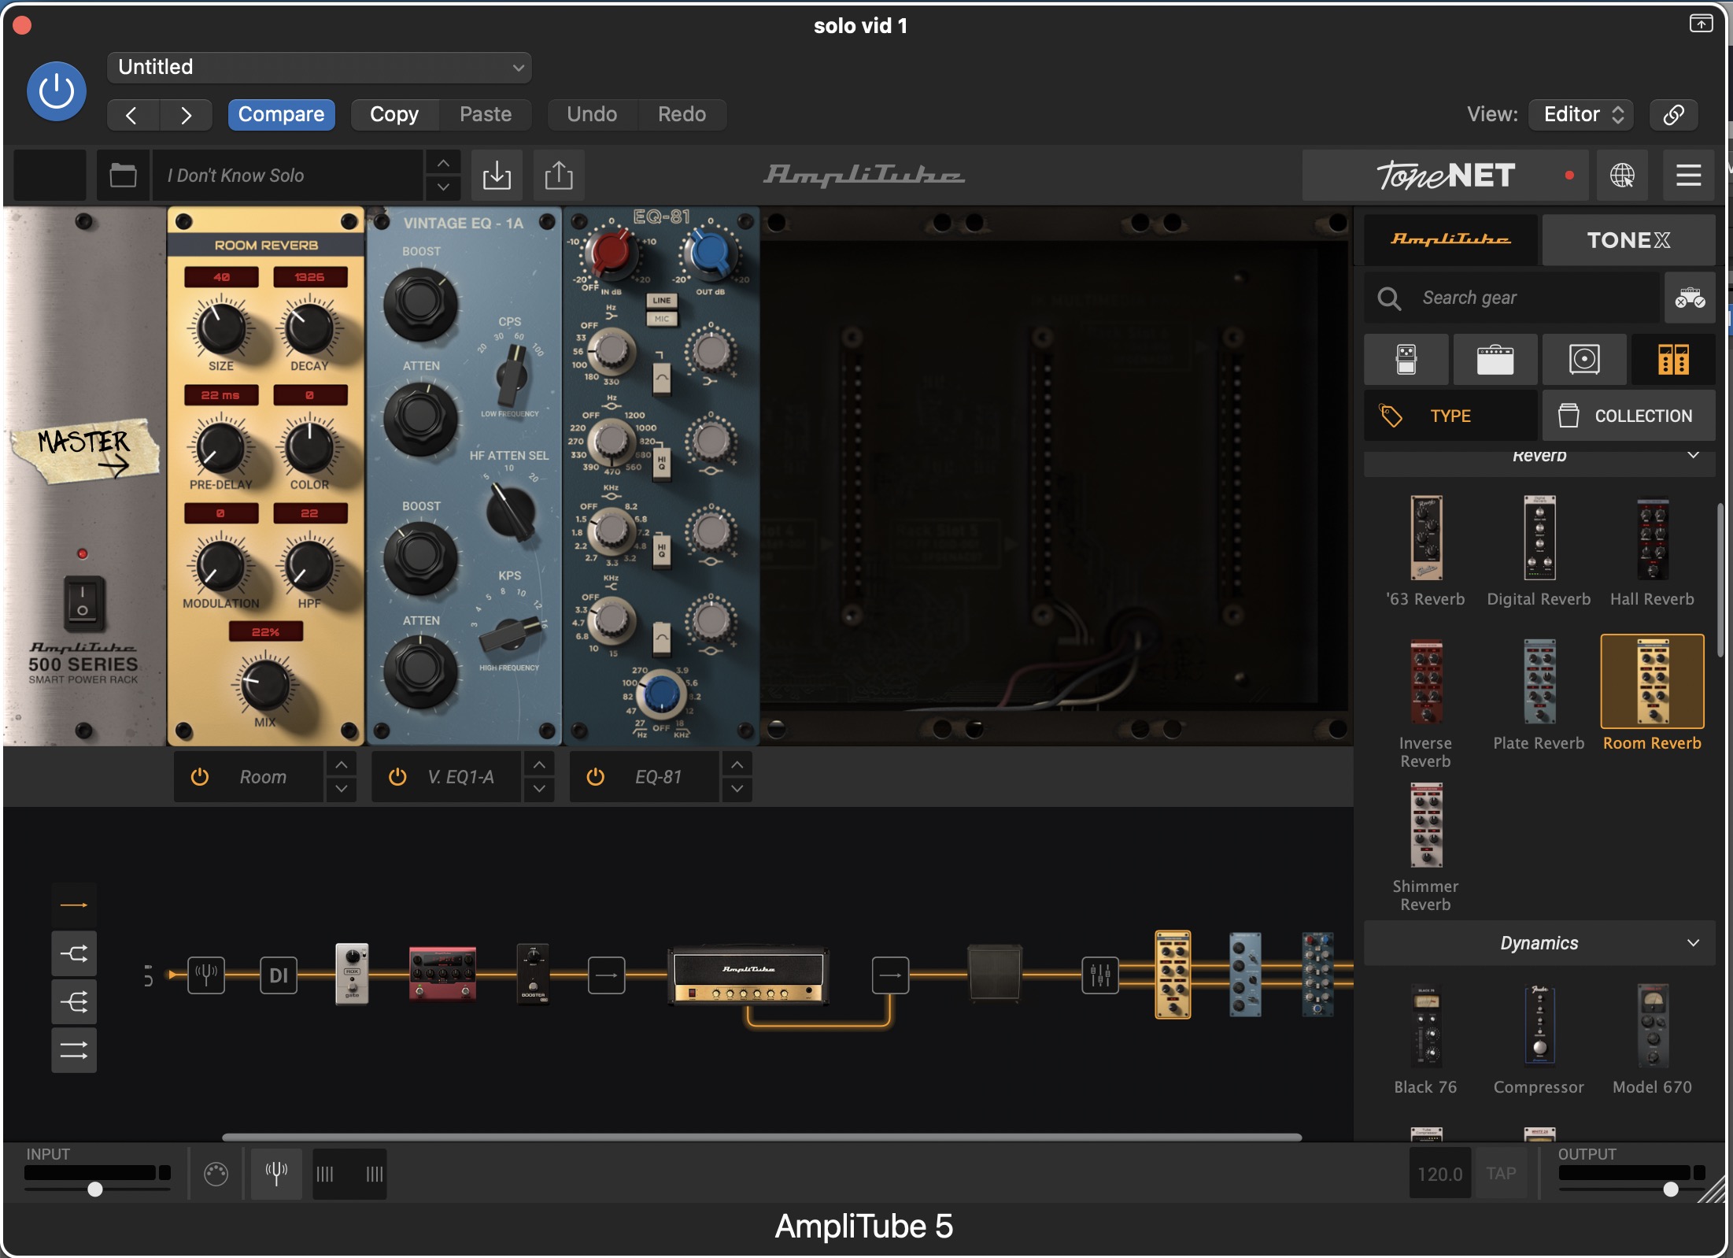Image resolution: width=1733 pixels, height=1258 pixels.
Task: Toggle the plug-in main power button
Action: pyautogui.click(x=57, y=91)
